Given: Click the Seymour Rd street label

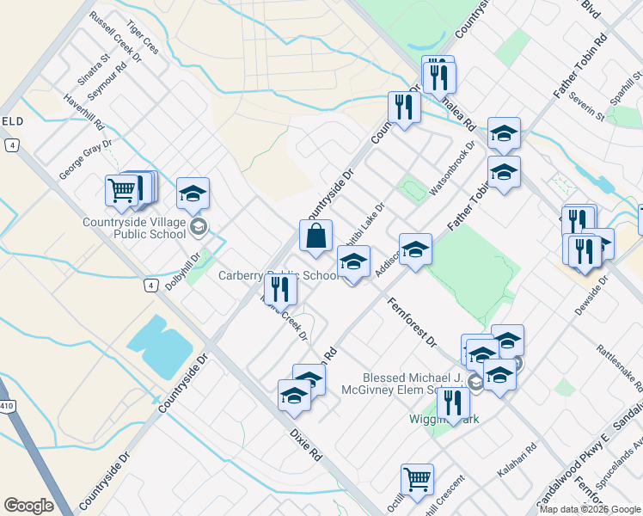Looking at the screenshot, I should (x=107, y=81).
